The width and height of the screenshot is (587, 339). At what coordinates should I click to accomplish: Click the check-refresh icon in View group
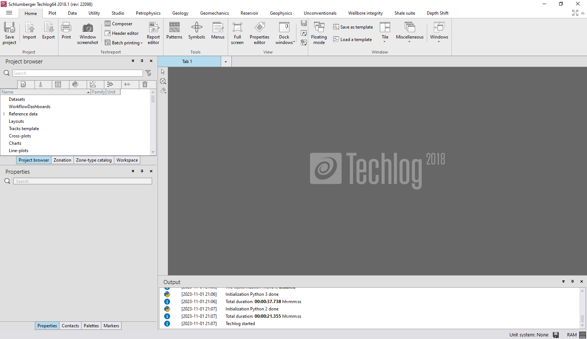(304, 43)
